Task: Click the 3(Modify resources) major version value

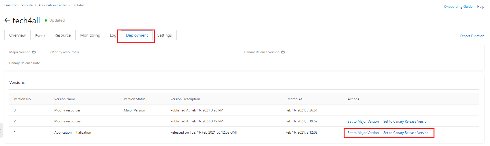Action: (64, 52)
